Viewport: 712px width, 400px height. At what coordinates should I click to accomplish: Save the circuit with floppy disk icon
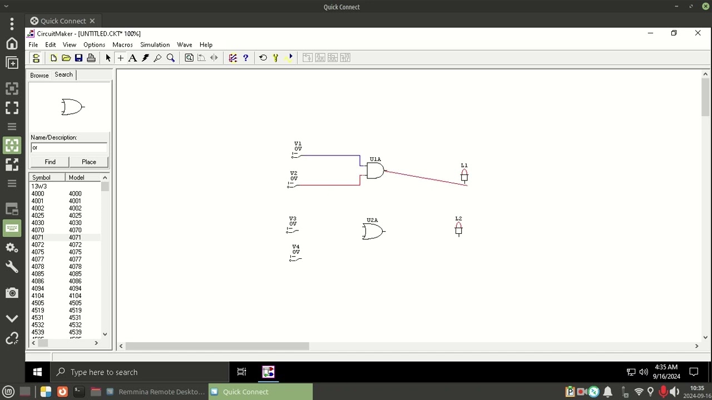78,58
